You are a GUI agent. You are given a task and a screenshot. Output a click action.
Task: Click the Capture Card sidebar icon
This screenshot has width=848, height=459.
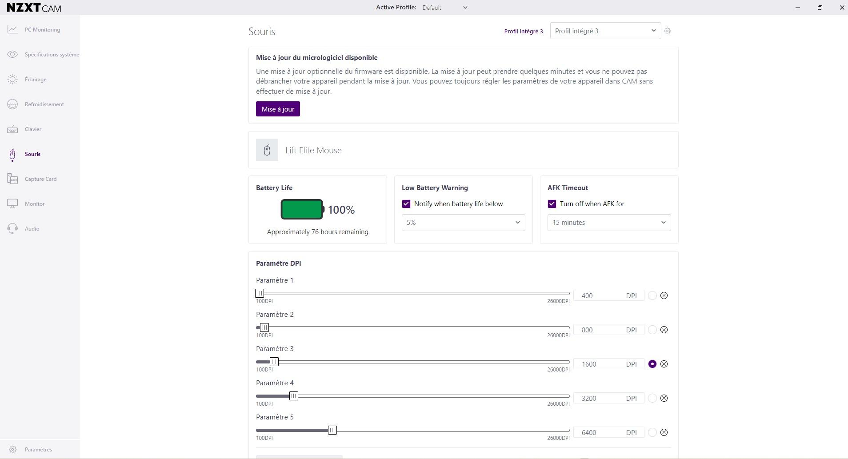[12, 179]
